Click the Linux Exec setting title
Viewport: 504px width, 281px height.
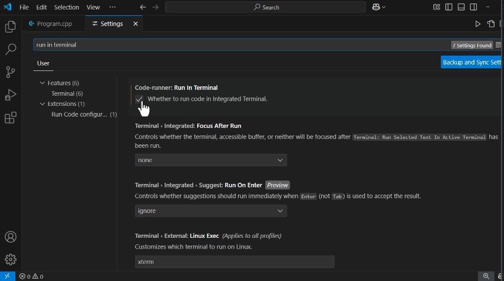[177, 236]
